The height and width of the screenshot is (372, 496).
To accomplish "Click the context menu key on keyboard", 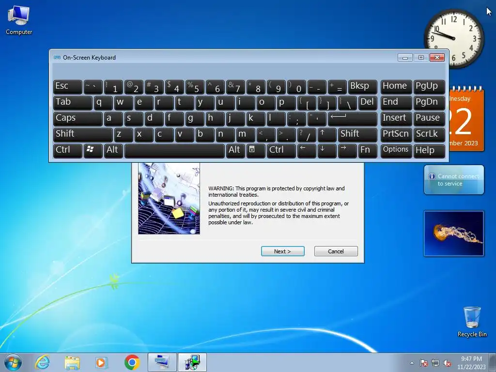I will (x=256, y=150).
